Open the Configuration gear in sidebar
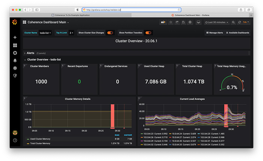 (x=15, y=68)
